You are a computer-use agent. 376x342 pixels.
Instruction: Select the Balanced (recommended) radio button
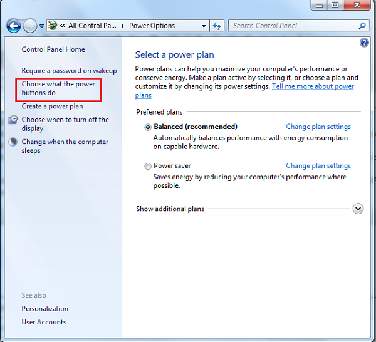tap(148, 127)
